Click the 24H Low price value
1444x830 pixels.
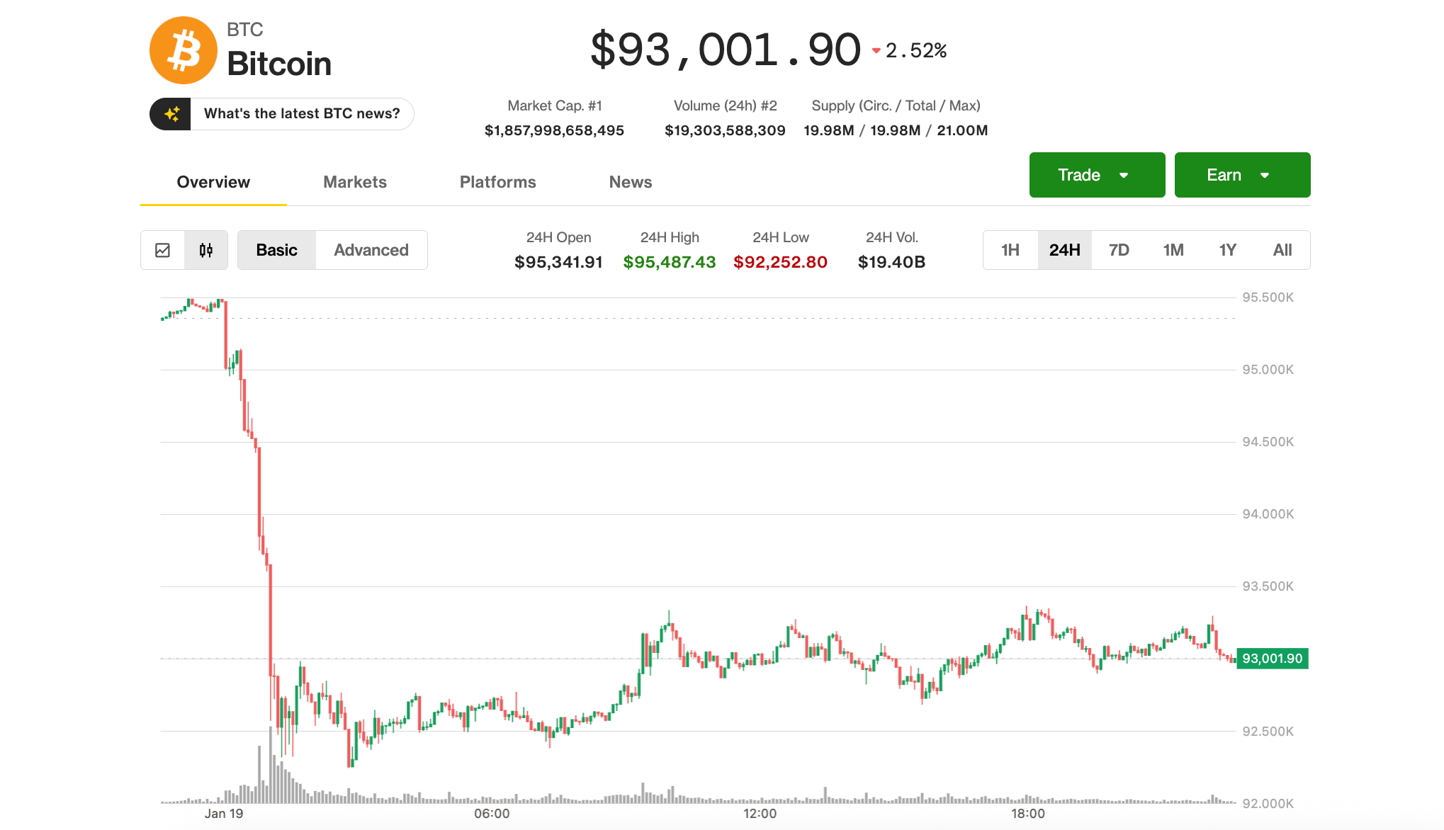click(780, 261)
